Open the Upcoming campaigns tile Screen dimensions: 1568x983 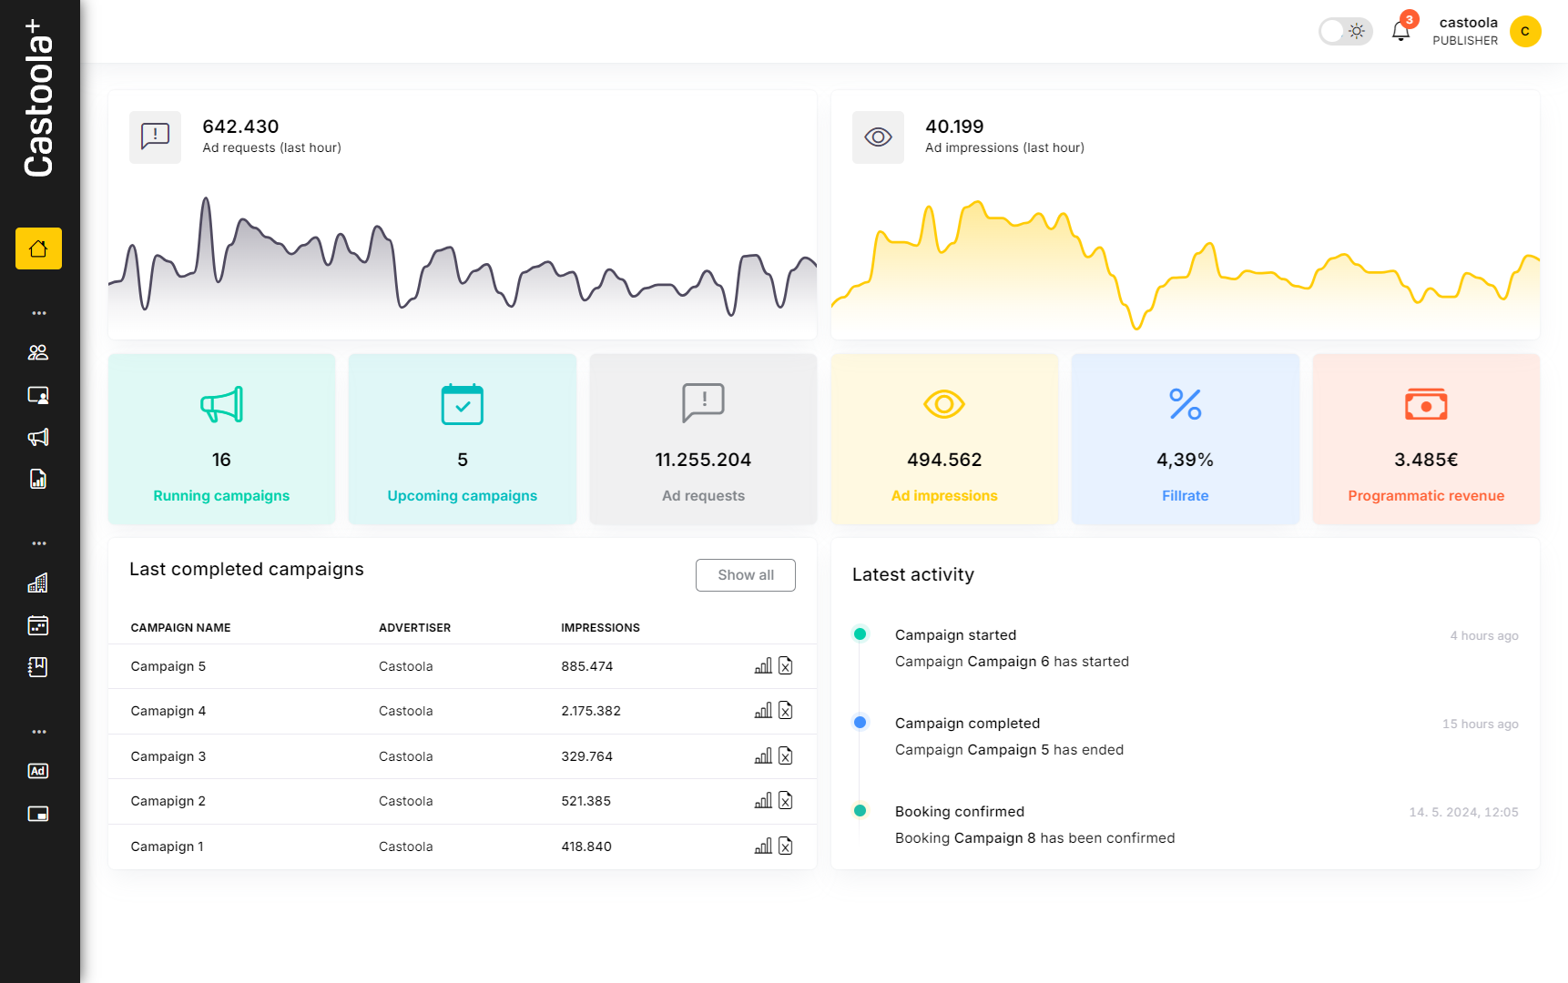463,440
